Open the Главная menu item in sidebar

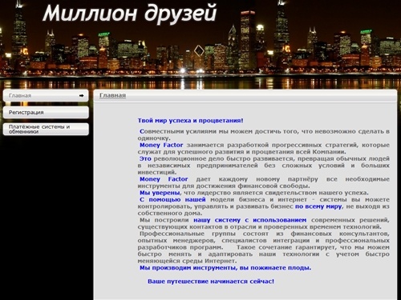click(46, 95)
